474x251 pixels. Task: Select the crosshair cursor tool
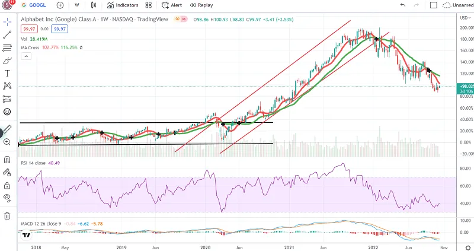7,21
